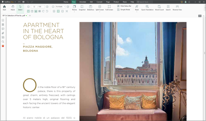Activate the Hand tool

tap(13, 8)
